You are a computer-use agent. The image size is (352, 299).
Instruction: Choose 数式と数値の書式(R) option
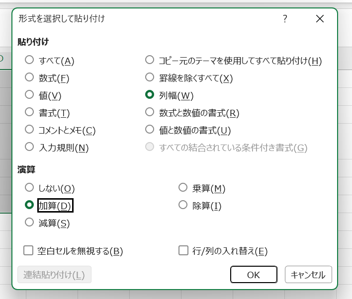tap(150, 112)
